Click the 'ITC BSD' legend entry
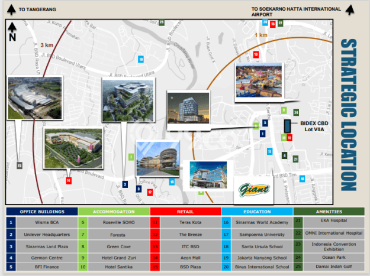The width and height of the screenshot is (370, 276). [x=191, y=246]
